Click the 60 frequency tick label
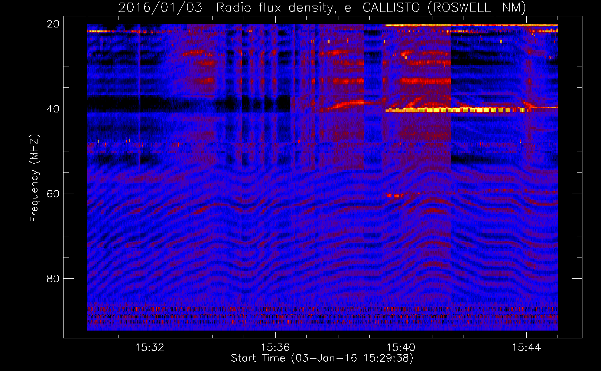Screen dimensions: 601x371 53,194
